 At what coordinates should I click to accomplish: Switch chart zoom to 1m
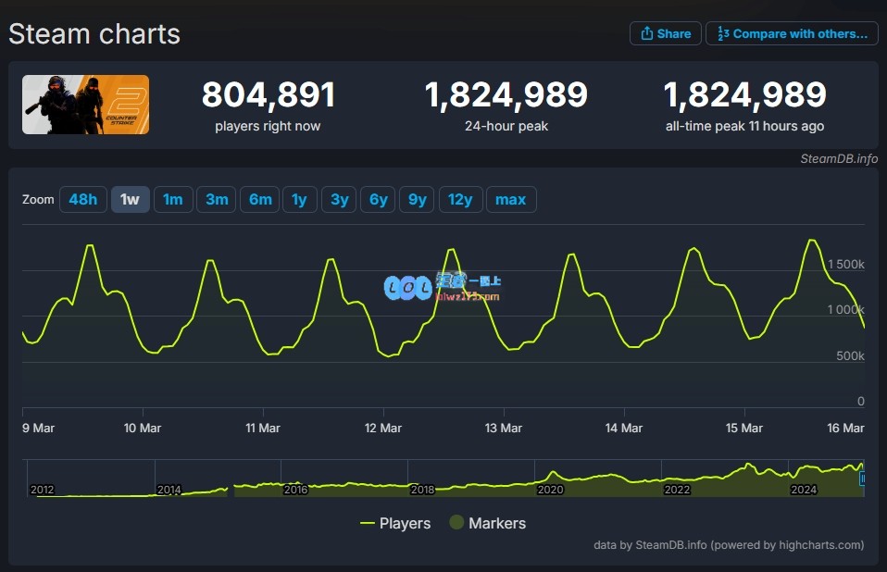173,200
